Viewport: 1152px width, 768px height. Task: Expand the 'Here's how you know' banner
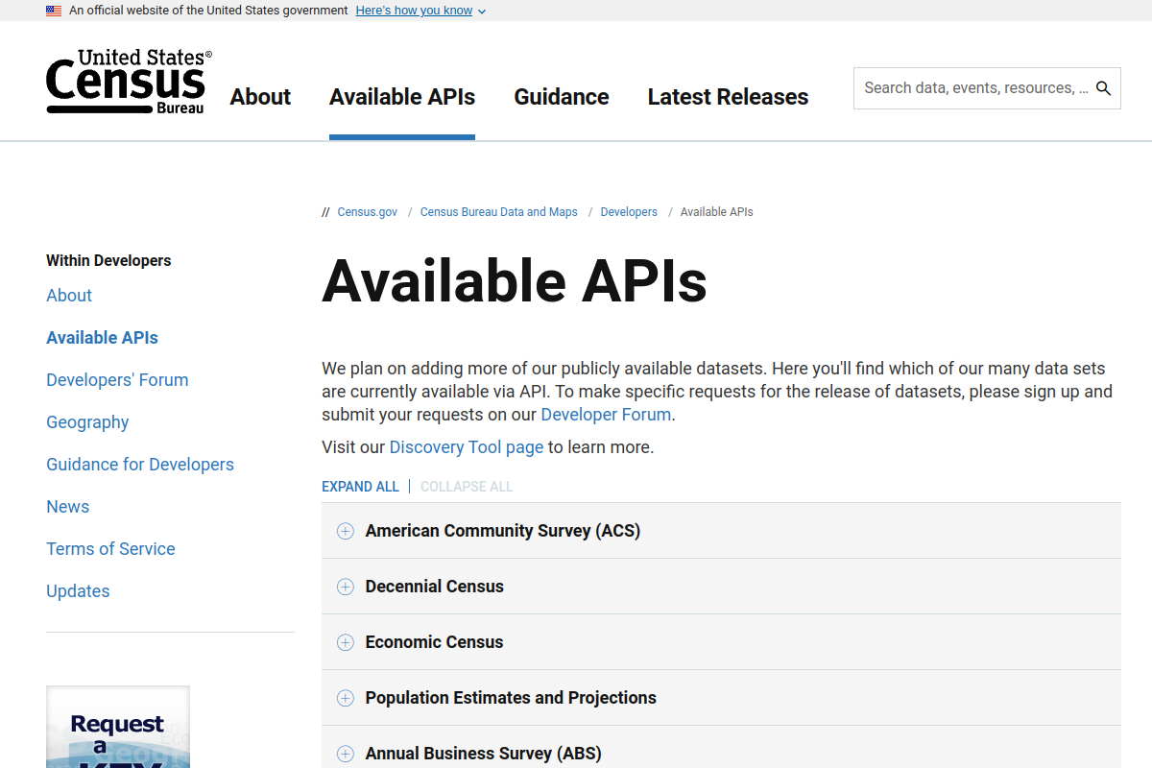tap(420, 11)
